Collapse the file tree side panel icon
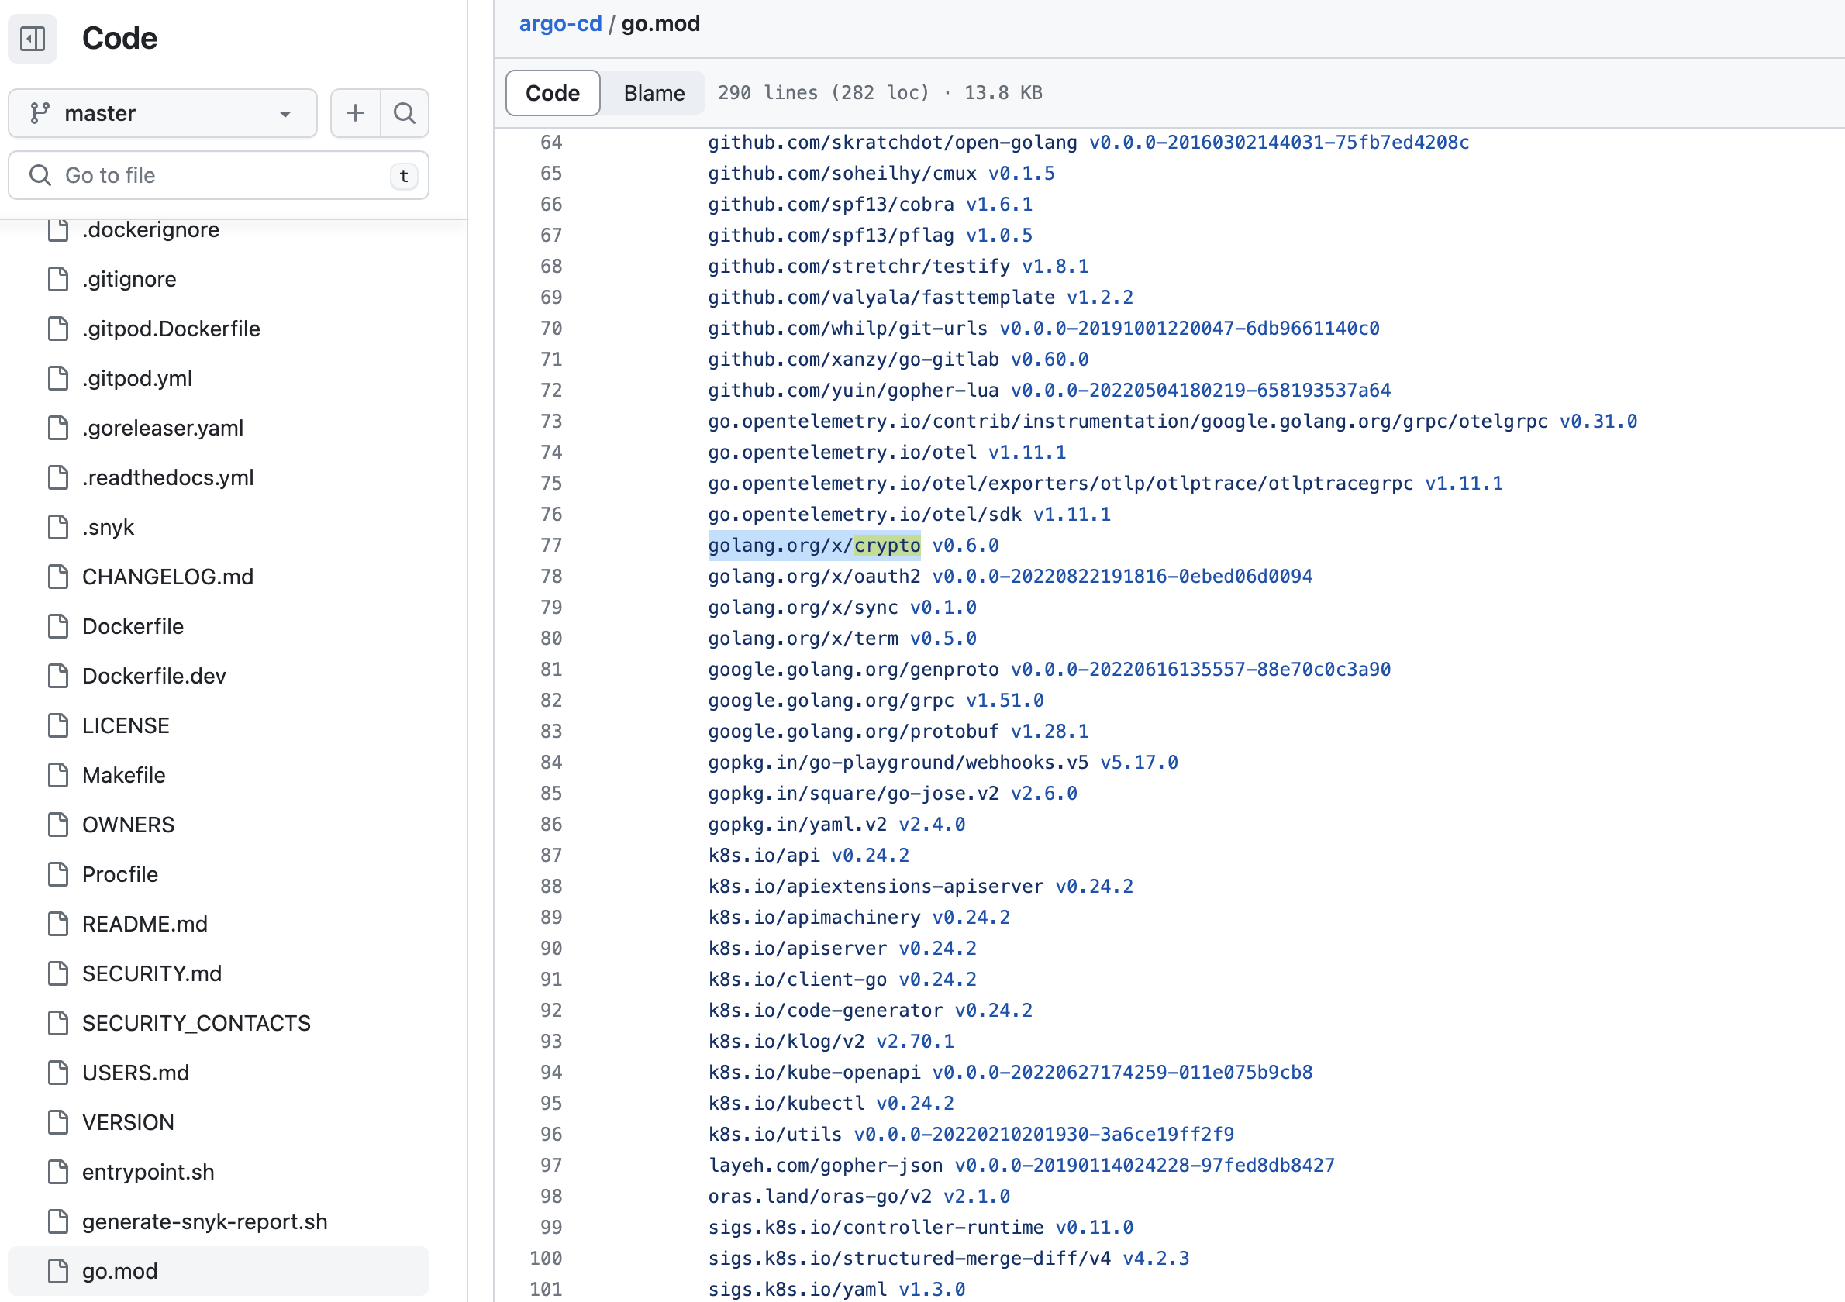The image size is (1845, 1302). click(32, 38)
